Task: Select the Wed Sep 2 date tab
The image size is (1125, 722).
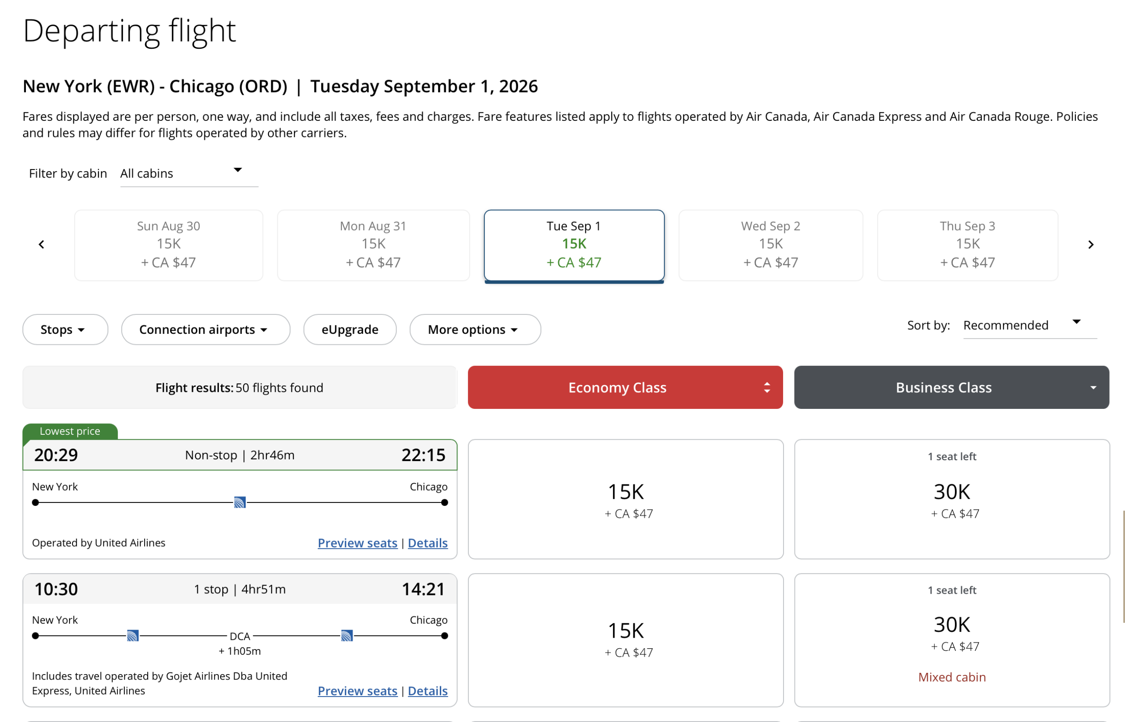Action: (770, 245)
